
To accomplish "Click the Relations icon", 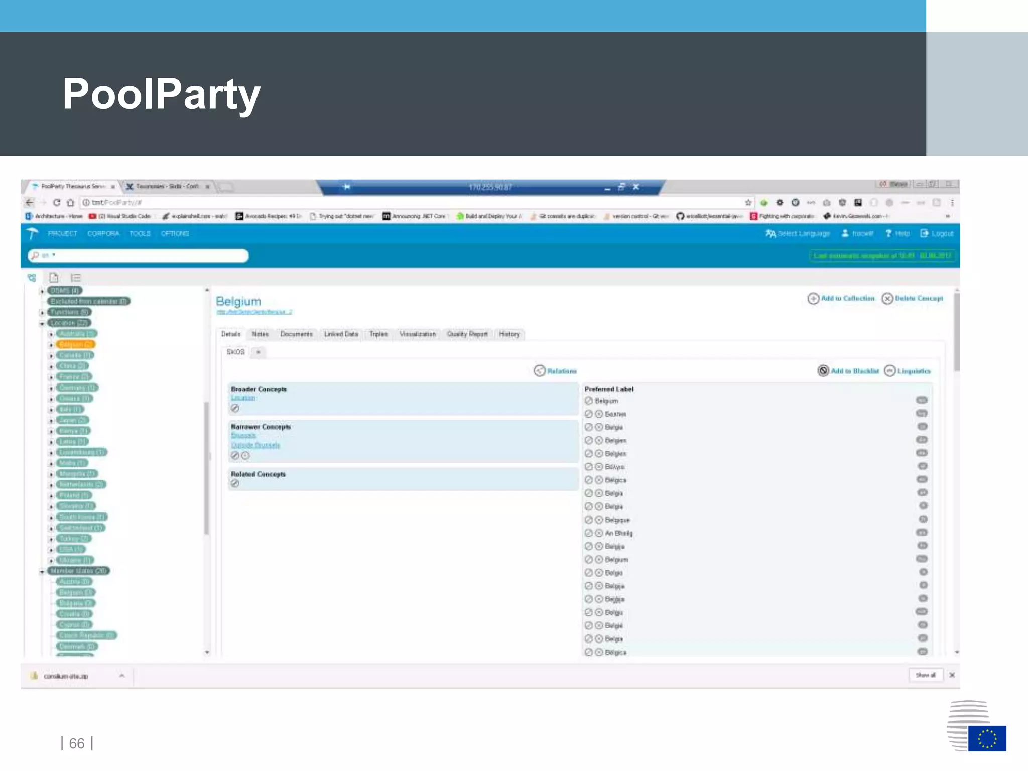I will [x=539, y=371].
